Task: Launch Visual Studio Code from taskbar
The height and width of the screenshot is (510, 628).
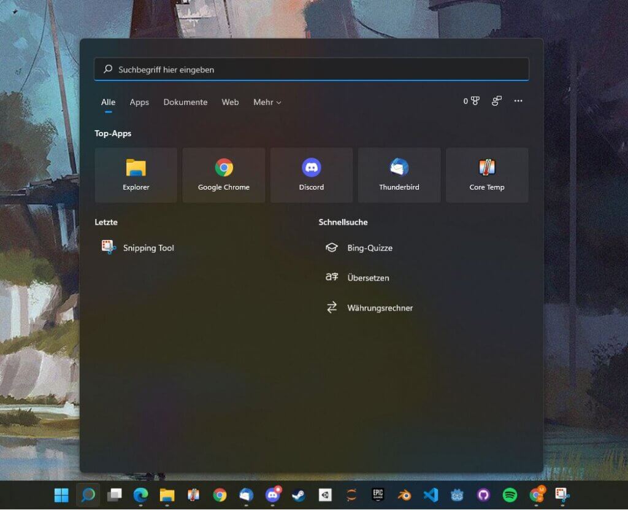Action: click(x=431, y=495)
